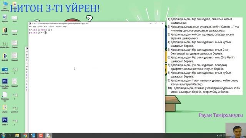This screenshot has width=246, height=138.
Task: Open the Run menu in IDLE editor
Action: [x=45, y=27]
